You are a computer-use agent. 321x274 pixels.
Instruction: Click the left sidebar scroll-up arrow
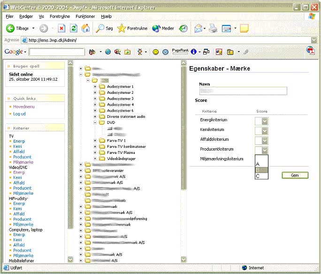70,63
